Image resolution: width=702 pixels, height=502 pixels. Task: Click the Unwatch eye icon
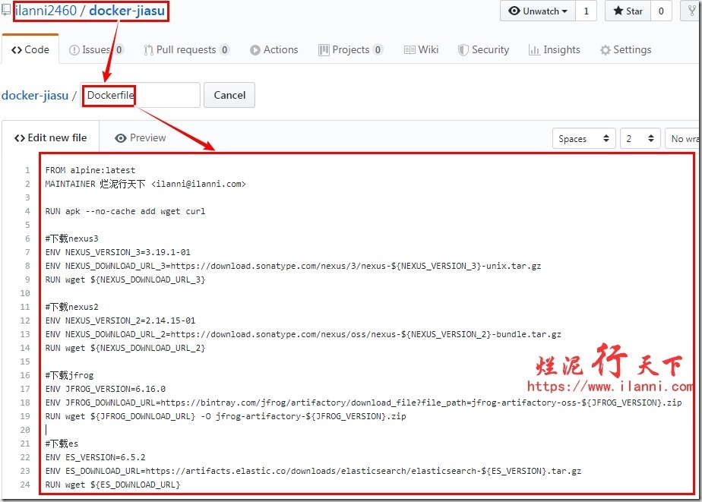click(x=514, y=11)
